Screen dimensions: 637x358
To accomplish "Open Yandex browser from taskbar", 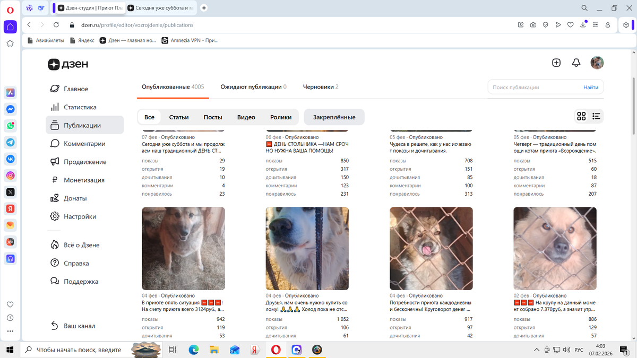I will click(255, 350).
